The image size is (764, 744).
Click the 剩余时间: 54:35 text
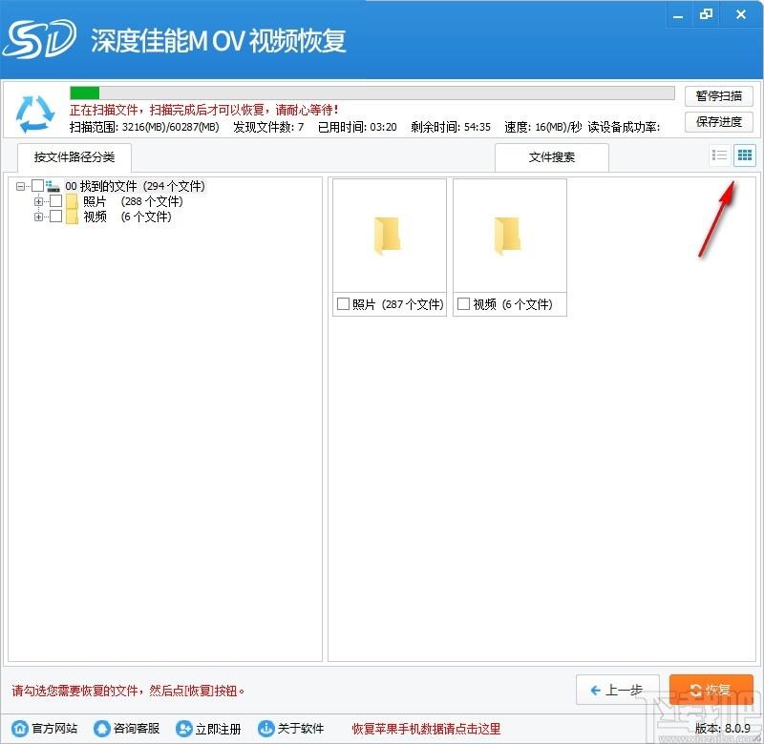451,127
